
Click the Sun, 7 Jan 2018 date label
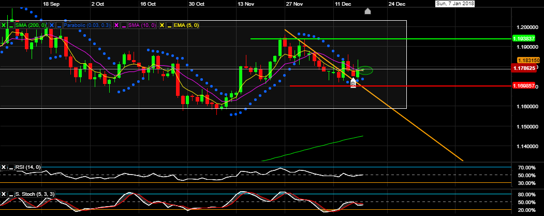455,4
